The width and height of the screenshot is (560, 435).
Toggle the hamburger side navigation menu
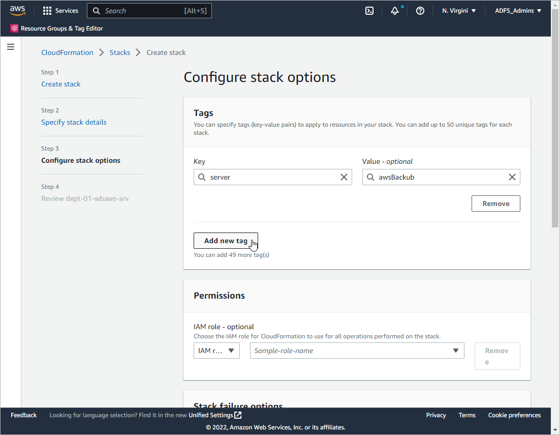pyautogui.click(x=11, y=47)
